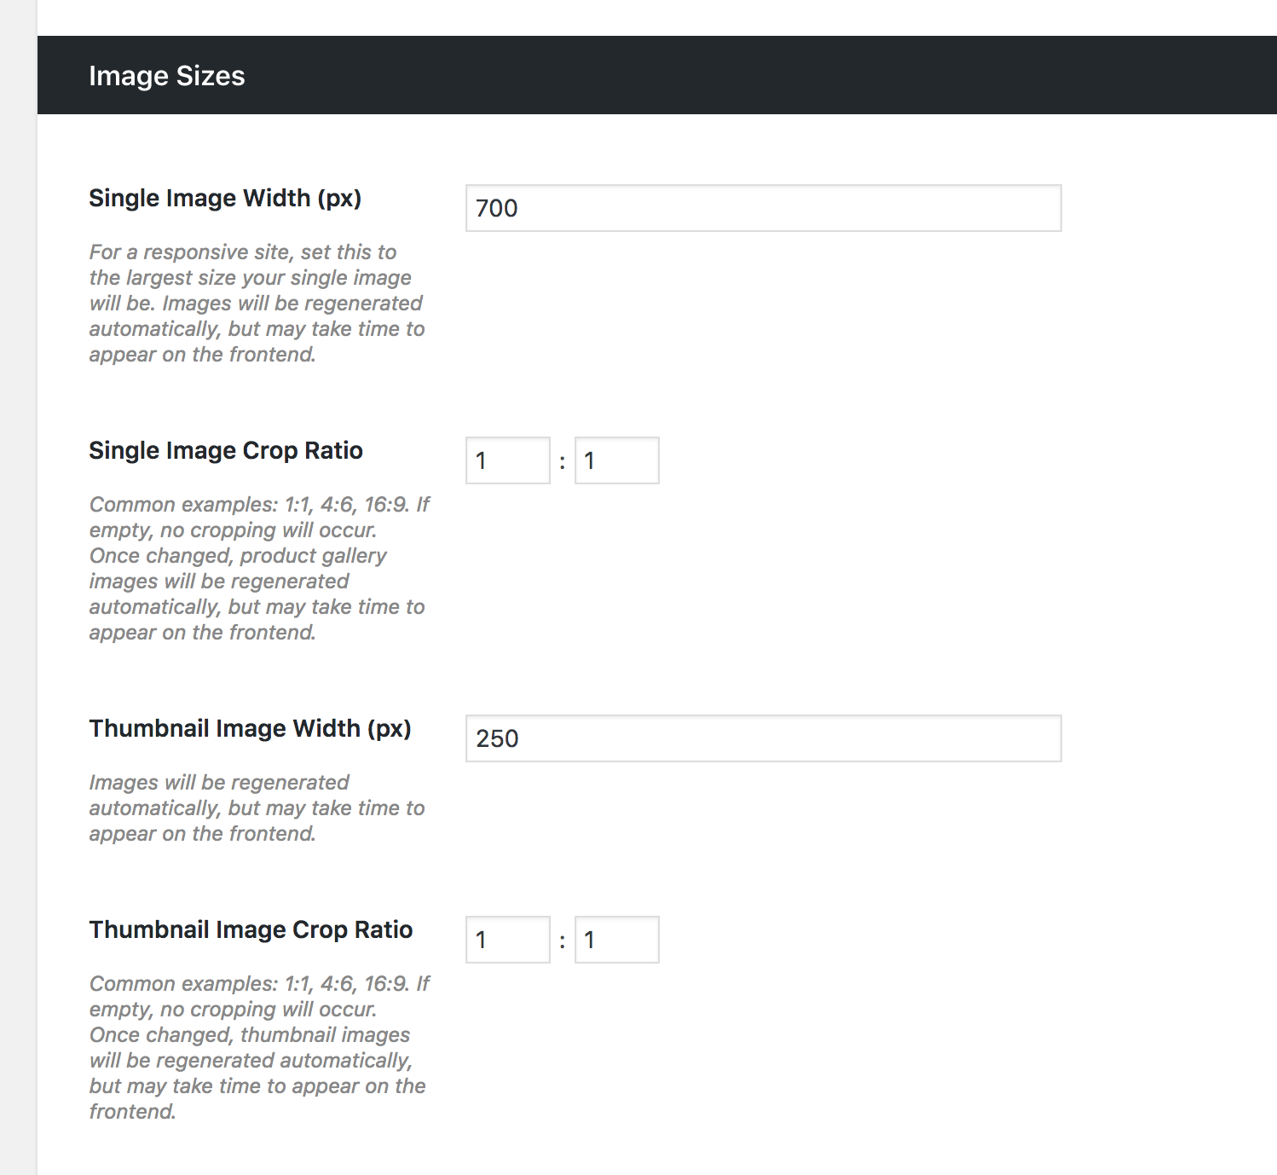Click the second Single Image Crop Ratio box

click(x=615, y=460)
